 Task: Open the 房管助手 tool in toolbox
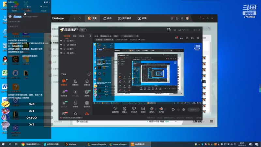pos(75,83)
